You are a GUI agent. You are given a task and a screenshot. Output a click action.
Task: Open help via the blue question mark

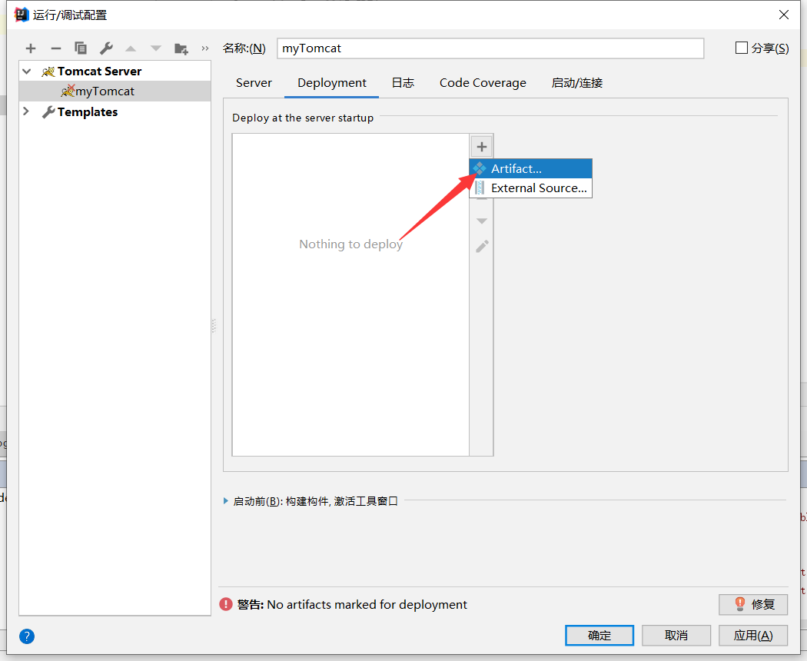[x=27, y=636]
